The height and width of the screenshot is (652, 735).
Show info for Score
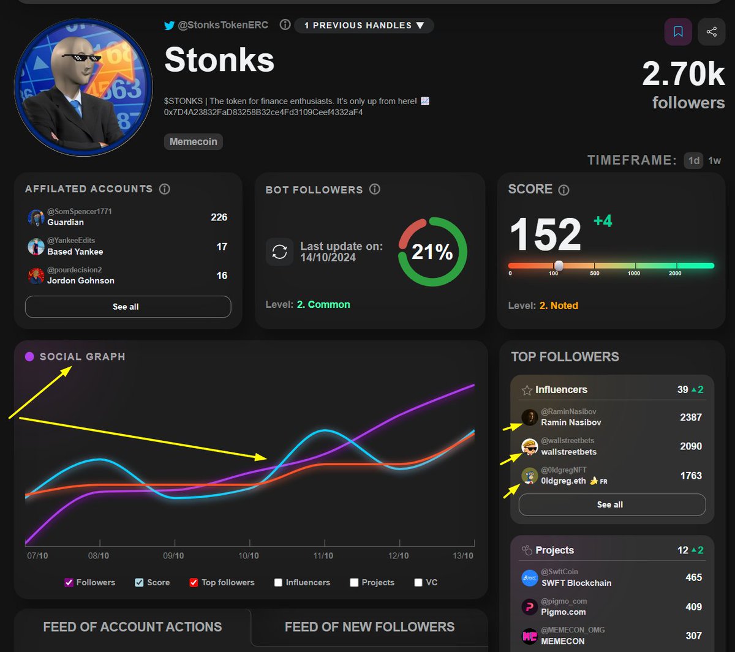pos(564,190)
